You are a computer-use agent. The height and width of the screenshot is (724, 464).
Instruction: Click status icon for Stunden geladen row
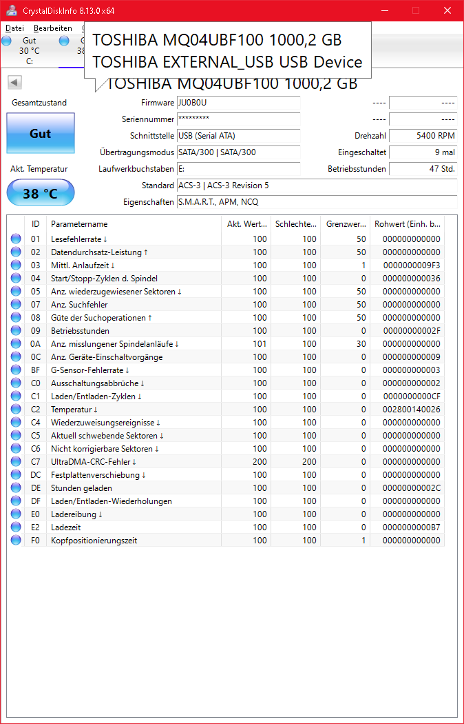pos(16,487)
